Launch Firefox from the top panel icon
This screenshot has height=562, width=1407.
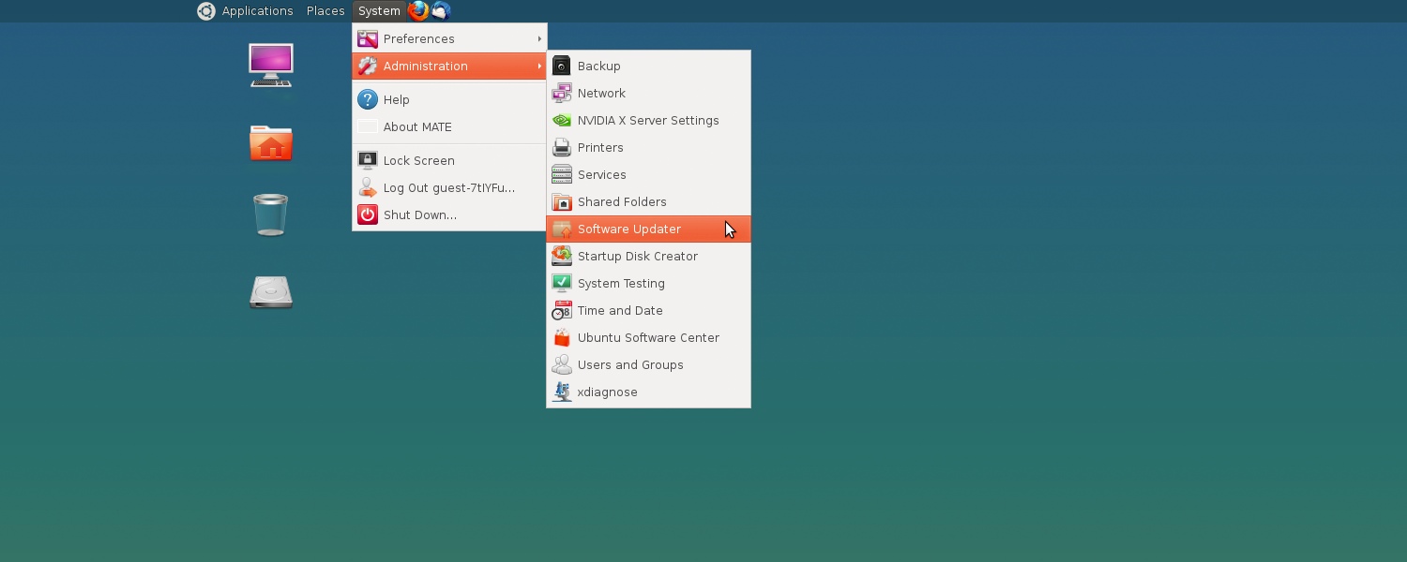pos(418,11)
